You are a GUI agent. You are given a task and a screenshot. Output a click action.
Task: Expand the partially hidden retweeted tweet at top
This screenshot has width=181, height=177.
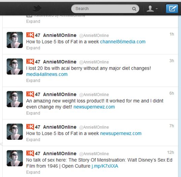[x=33, y=21]
